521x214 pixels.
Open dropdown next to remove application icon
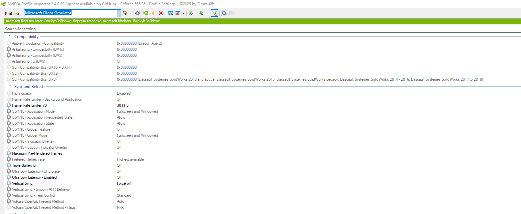183,13
